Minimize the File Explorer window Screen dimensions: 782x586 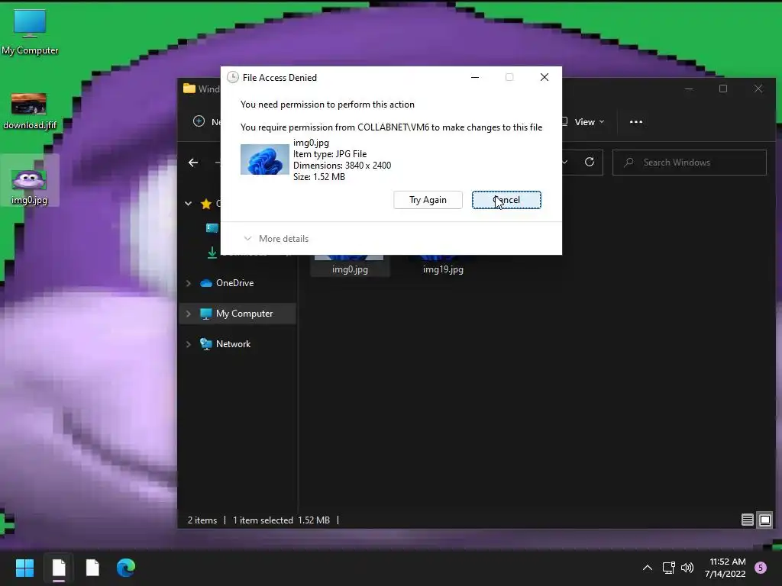click(689, 89)
